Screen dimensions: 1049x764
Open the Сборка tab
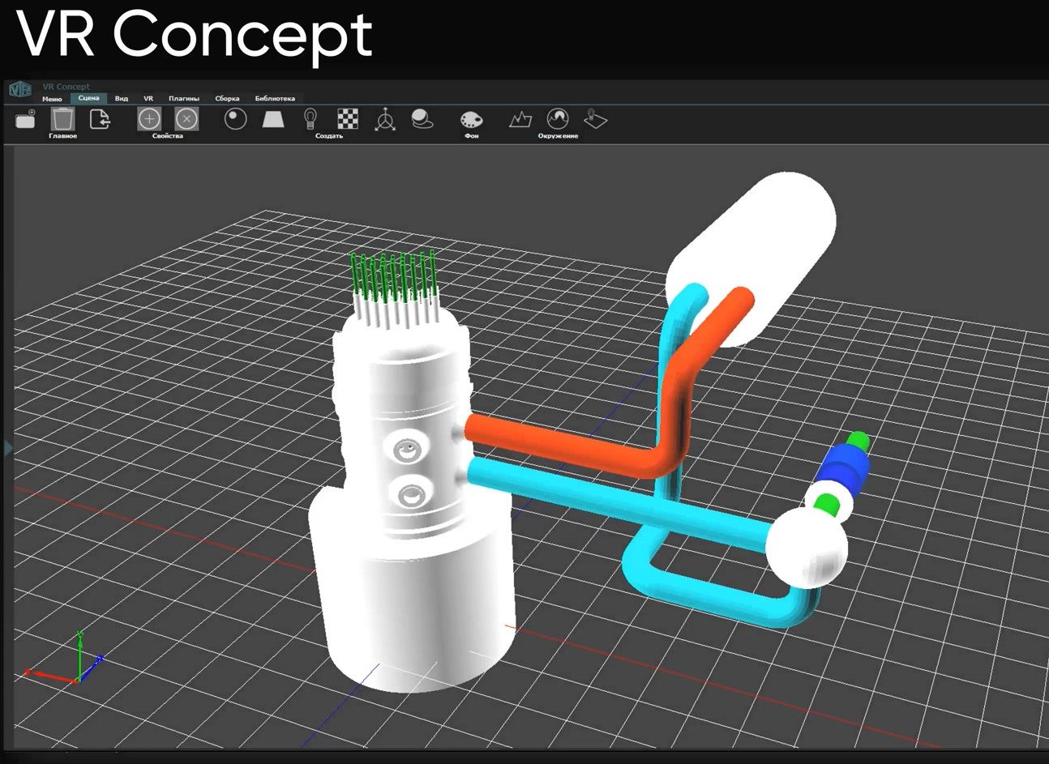[227, 99]
